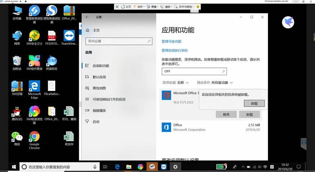Click the Windows Start button
315x172 pixels.
coord(14,167)
